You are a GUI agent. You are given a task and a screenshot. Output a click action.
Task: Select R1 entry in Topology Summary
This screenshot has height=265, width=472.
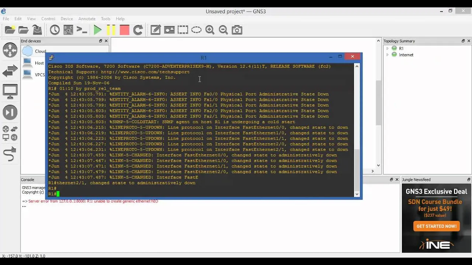[401, 49]
